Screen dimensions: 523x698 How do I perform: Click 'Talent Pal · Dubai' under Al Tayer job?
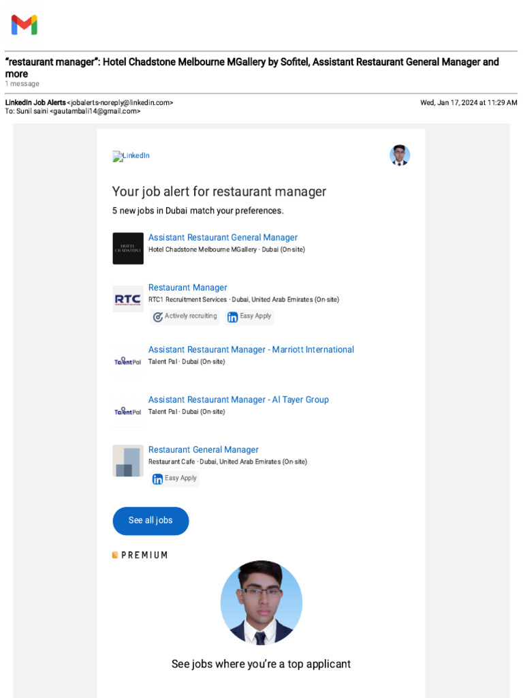tap(187, 412)
